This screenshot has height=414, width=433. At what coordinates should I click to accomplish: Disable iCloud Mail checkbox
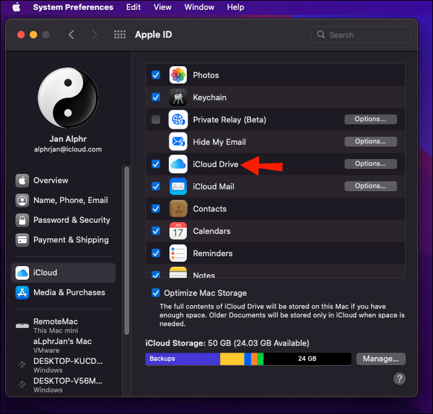pyautogui.click(x=156, y=186)
